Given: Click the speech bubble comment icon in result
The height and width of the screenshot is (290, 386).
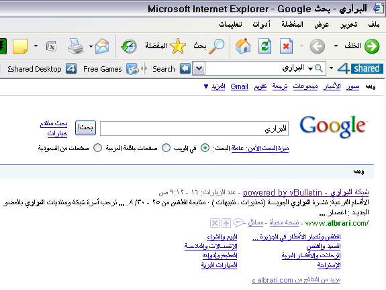Looking at the screenshot, I should (238, 223).
